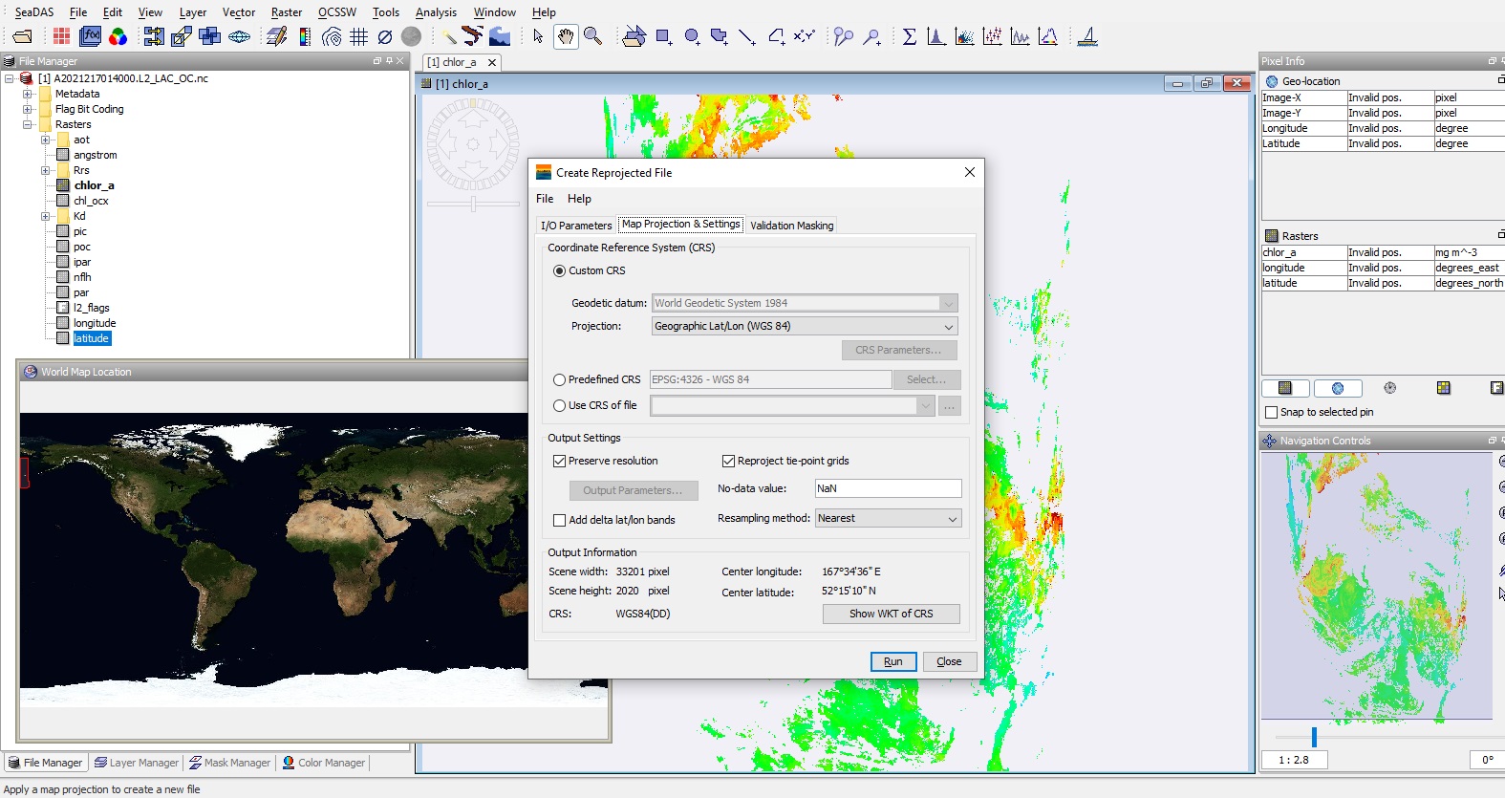Select the Pan hand tool

tap(566, 36)
